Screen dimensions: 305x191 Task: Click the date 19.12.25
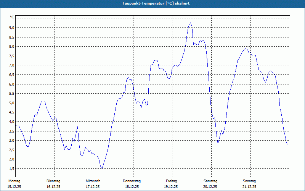(x=171, y=187)
